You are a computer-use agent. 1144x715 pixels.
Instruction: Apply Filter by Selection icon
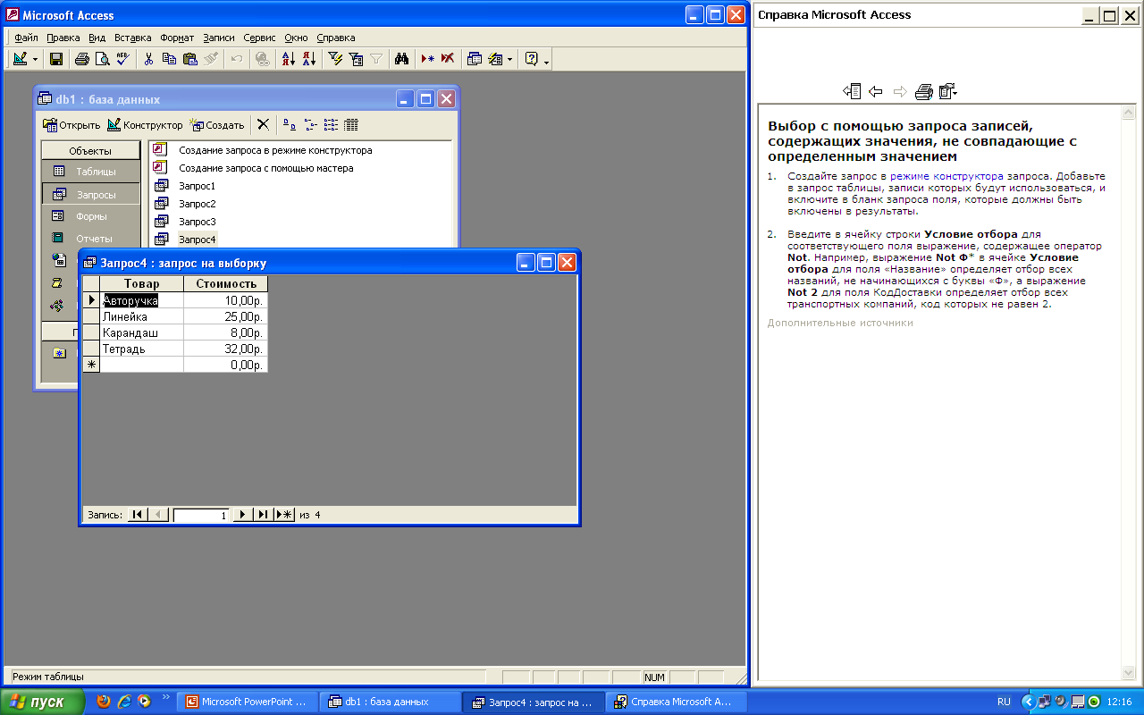click(336, 59)
